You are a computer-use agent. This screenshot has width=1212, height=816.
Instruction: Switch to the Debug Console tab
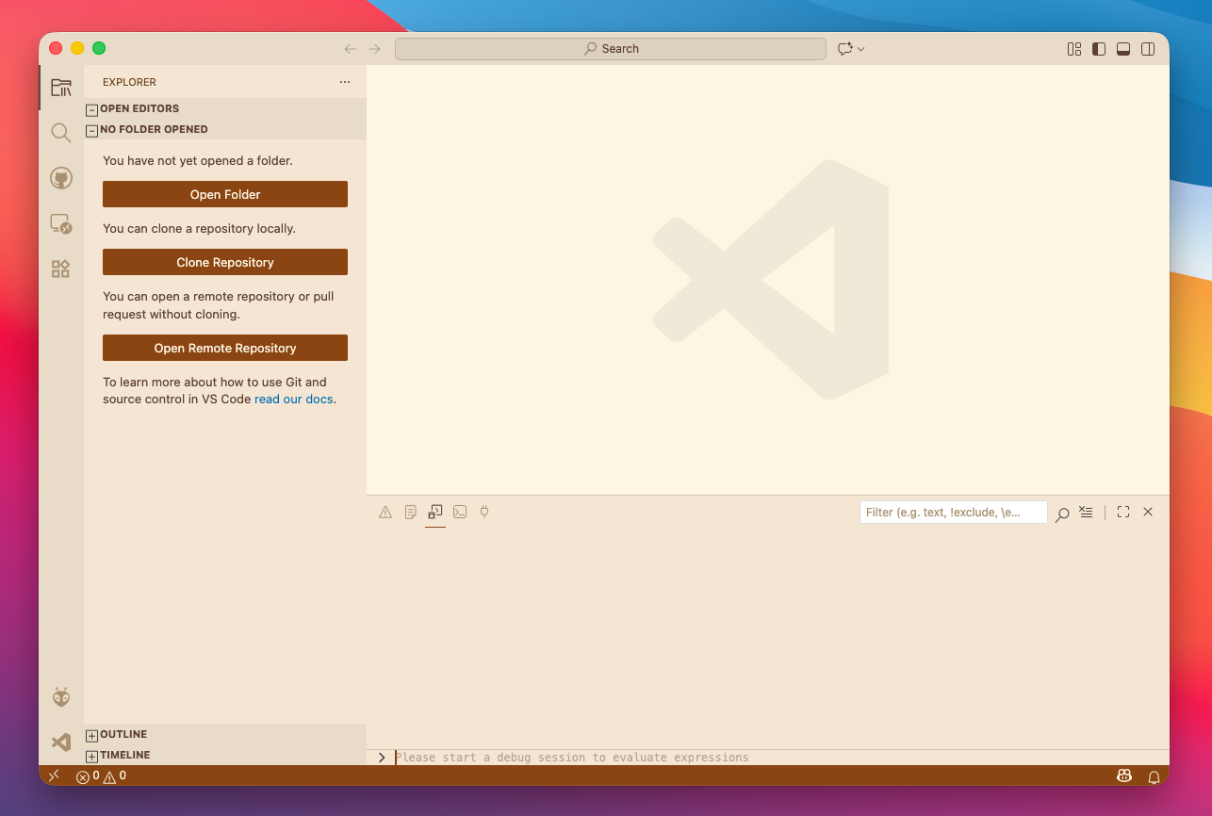click(x=434, y=512)
